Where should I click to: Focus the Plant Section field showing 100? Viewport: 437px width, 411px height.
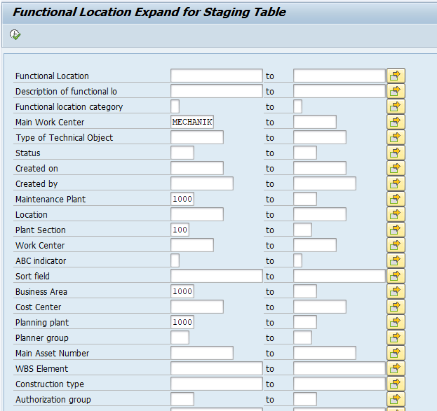click(x=180, y=230)
